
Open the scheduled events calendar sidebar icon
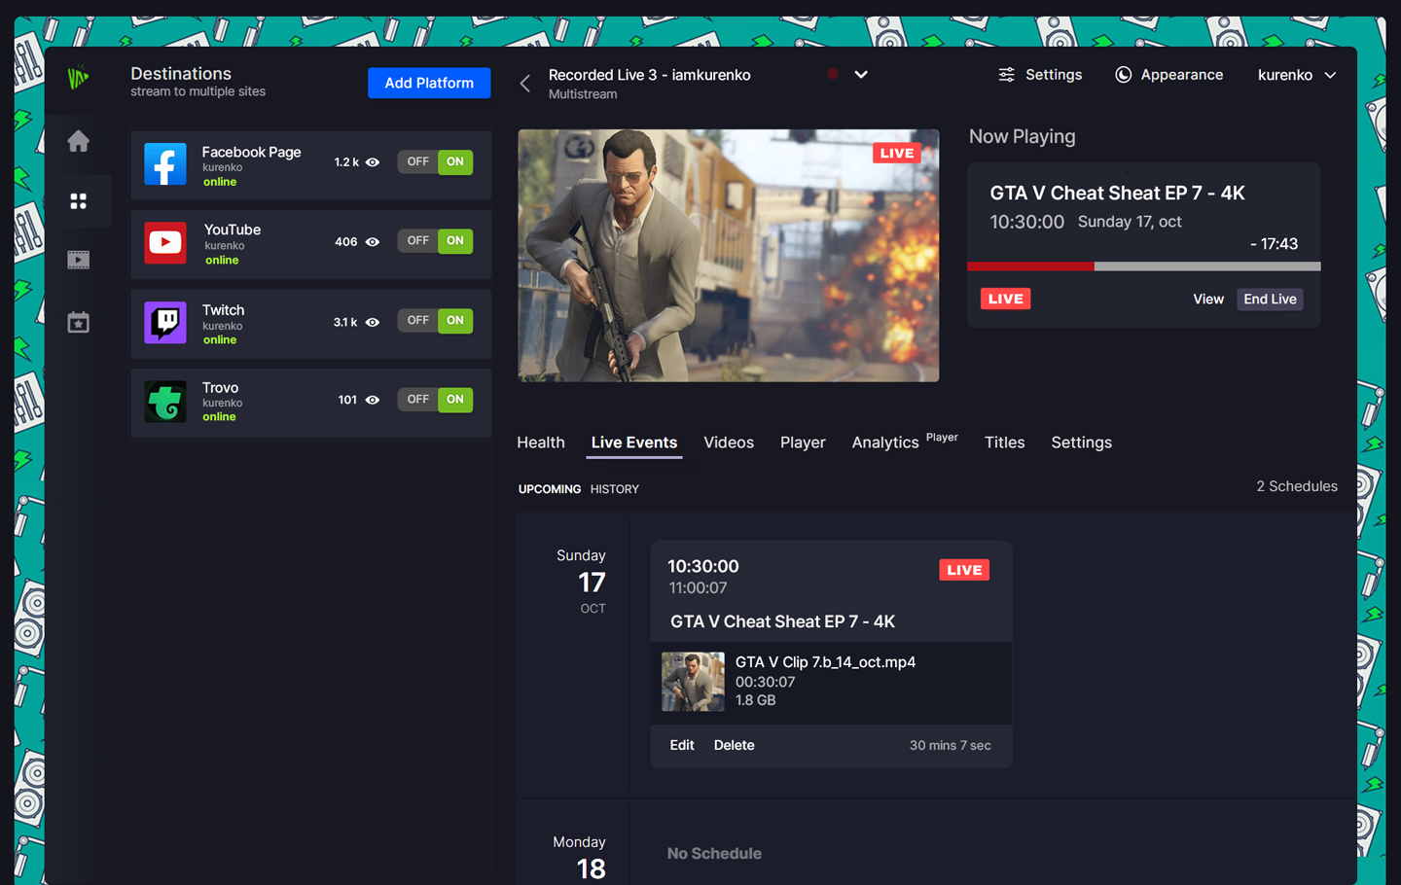(79, 322)
